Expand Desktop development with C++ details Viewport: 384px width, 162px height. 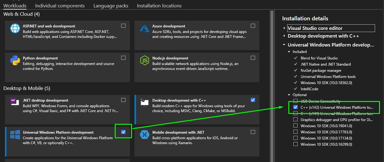pos(284,36)
